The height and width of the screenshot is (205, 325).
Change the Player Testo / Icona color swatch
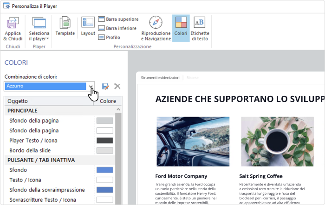[x=104, y=141]
